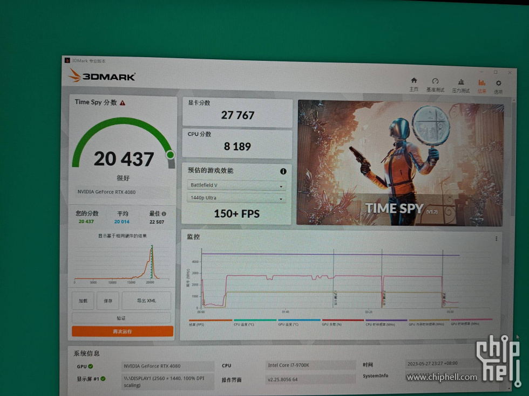Click the large 20 437 score inside the gauge
529x396 pixels.
pyautogui.click(x=124, y=158)
